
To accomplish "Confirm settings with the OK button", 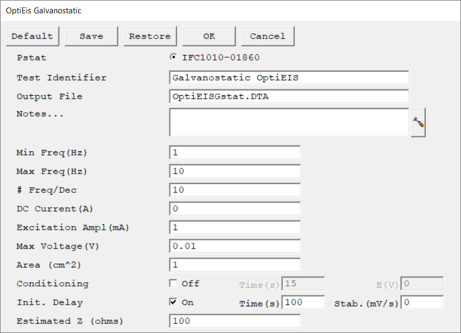I will pos(209,36).
